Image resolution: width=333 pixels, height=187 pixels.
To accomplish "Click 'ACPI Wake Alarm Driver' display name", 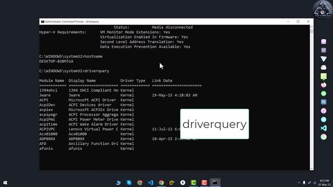I will click(93, 124).
